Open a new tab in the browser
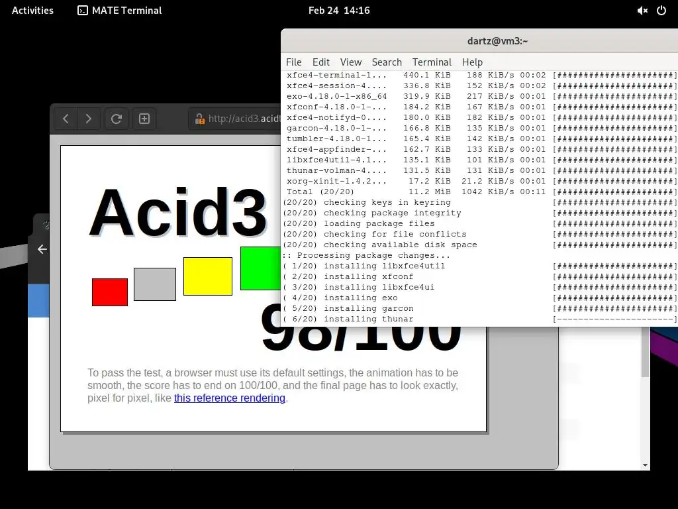678x509 pixels. click(144, 119)
